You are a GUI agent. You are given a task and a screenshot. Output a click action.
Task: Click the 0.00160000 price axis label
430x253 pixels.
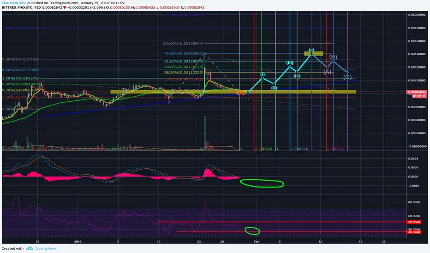tap(417, 41)
